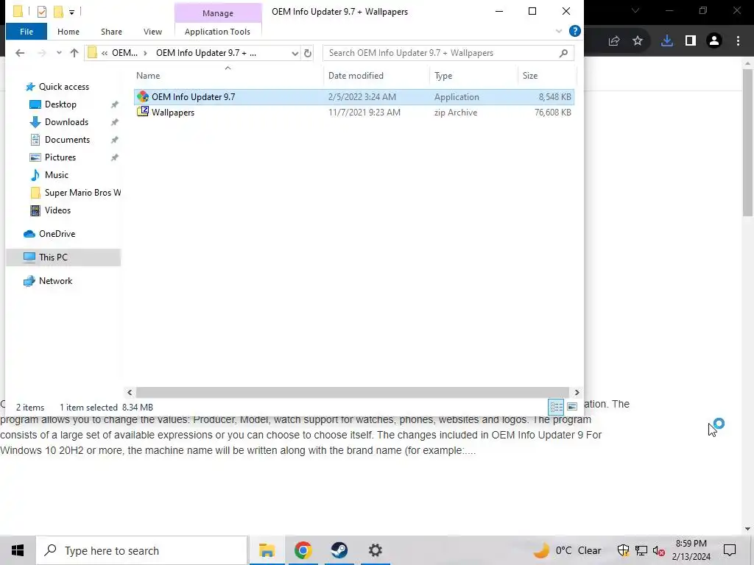Select the OEM Info Updater 9.7 application icon
Image resolution: width=754 pixels, height=565 pixels.
[142, 96]
